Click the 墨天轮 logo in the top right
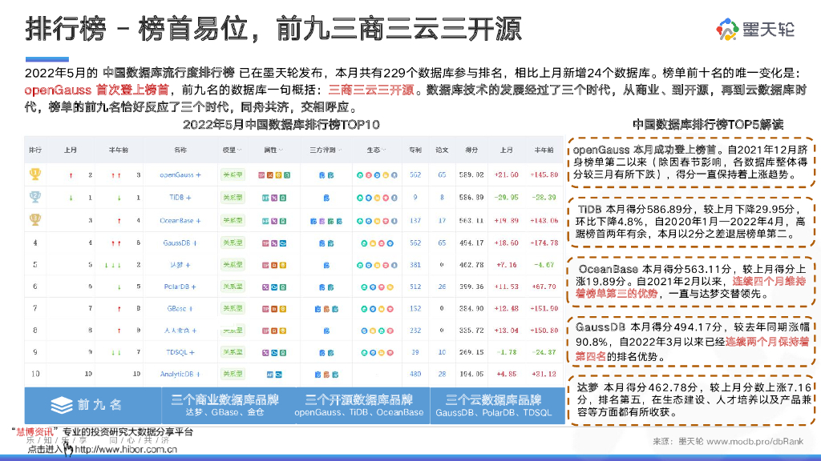The height and width of the screenshot is (461, 821). point(755,30)
